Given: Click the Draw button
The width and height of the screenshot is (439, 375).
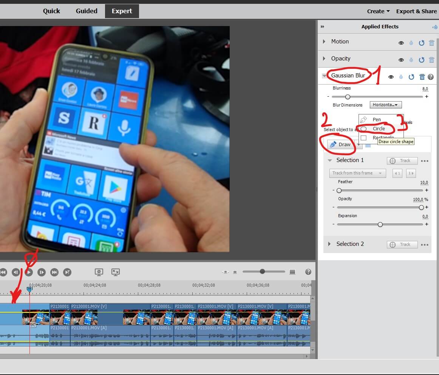Looking at the screenshot, I should click(340, 145).
